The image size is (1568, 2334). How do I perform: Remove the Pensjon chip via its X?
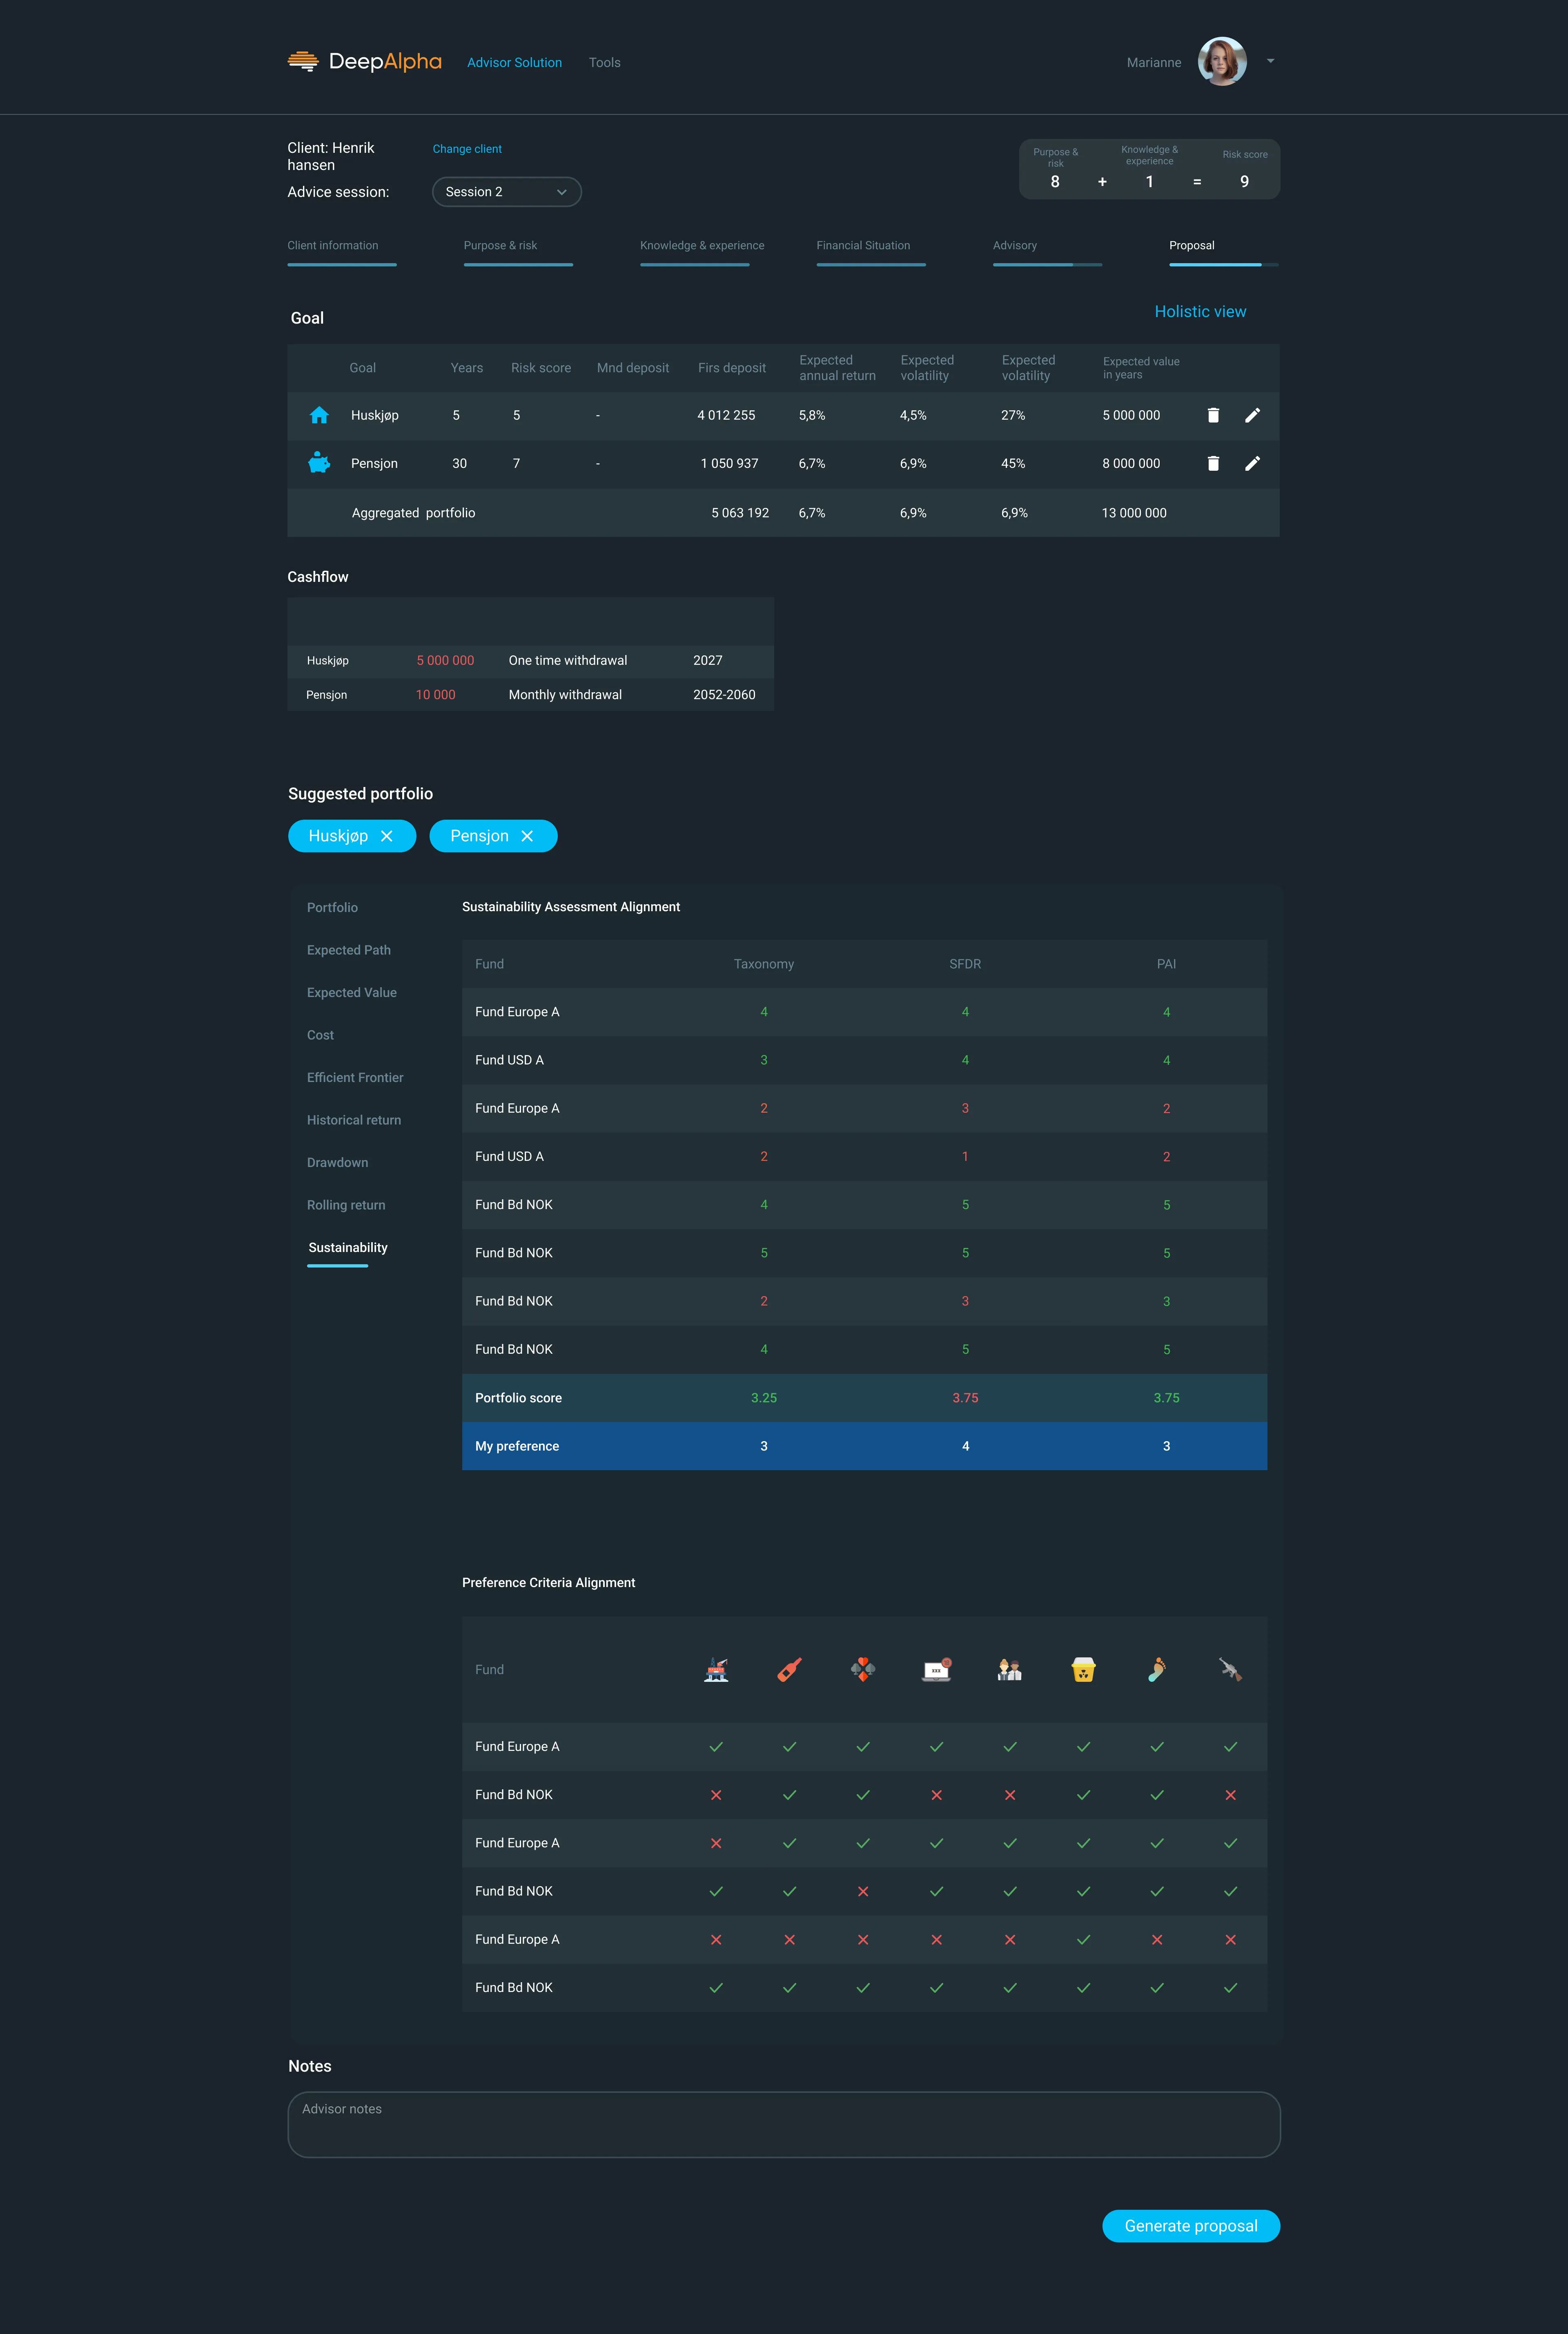pos(527,836)
